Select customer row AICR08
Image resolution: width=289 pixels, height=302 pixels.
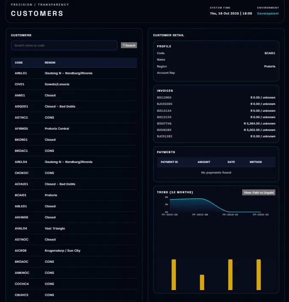pyautogui.click(x=74, y=250)
